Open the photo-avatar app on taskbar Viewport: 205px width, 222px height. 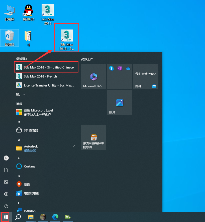pyautogui.click(x=43, y=217)
